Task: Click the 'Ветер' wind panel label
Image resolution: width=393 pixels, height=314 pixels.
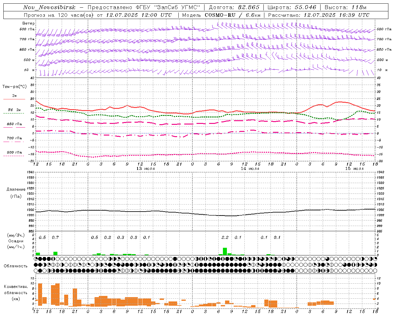Action: pos(29,23)
